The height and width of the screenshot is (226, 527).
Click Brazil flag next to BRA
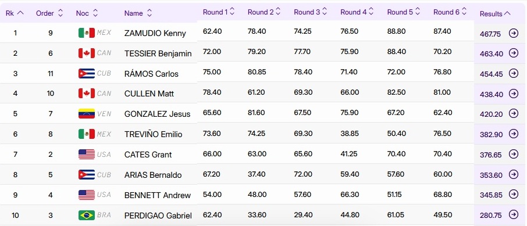(86, 215)
